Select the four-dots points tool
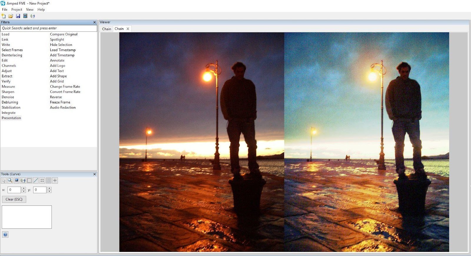 [x=42, y=180]
